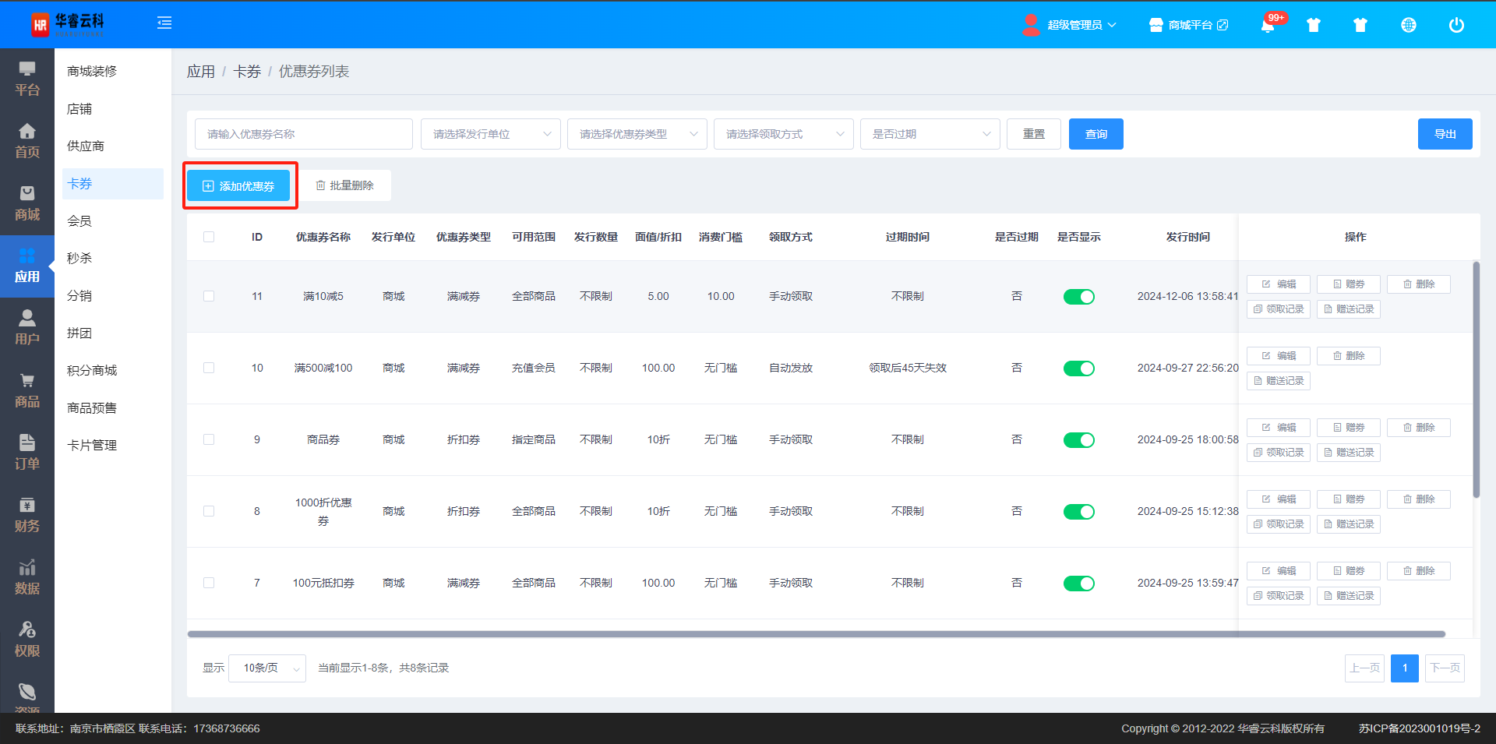The image size is (1496, 744).
Task: Collapse the sidebar with the hamburger icon
Action: point(164,23)
